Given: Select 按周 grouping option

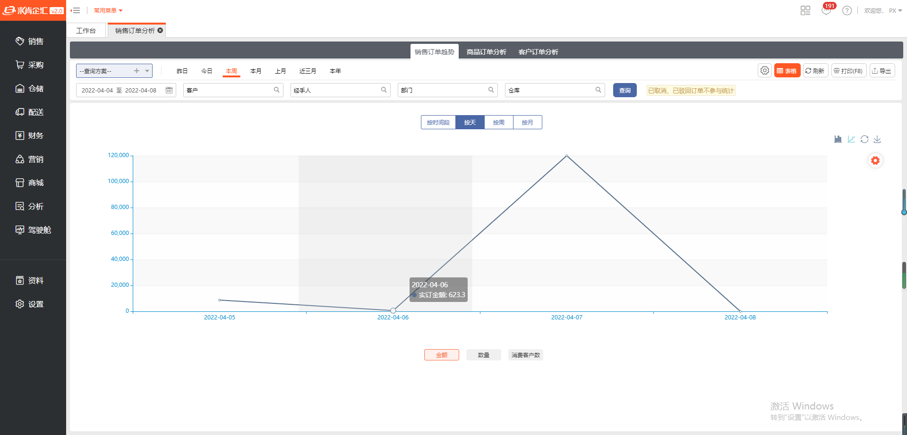Looking at the screenshot, I should (498, 123).
